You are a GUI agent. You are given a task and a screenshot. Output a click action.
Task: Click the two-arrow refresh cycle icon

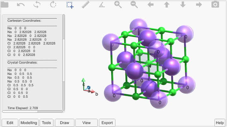pos(37,5)
